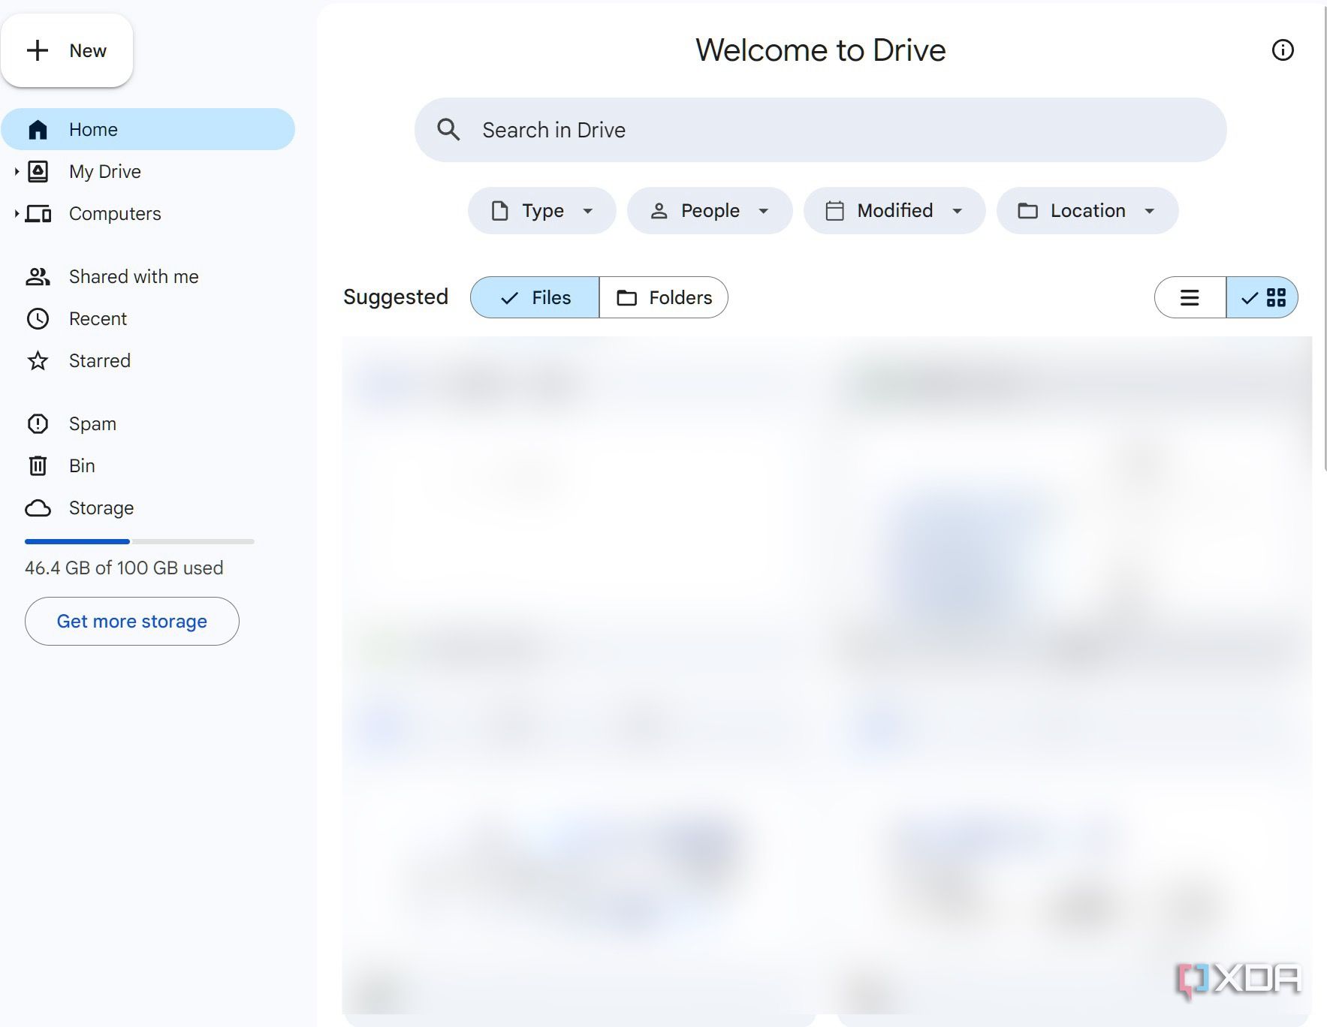Open the Spam section
Image resolution: width=1327 pixels, height=1027 pixels.
[x=92, y=424]
